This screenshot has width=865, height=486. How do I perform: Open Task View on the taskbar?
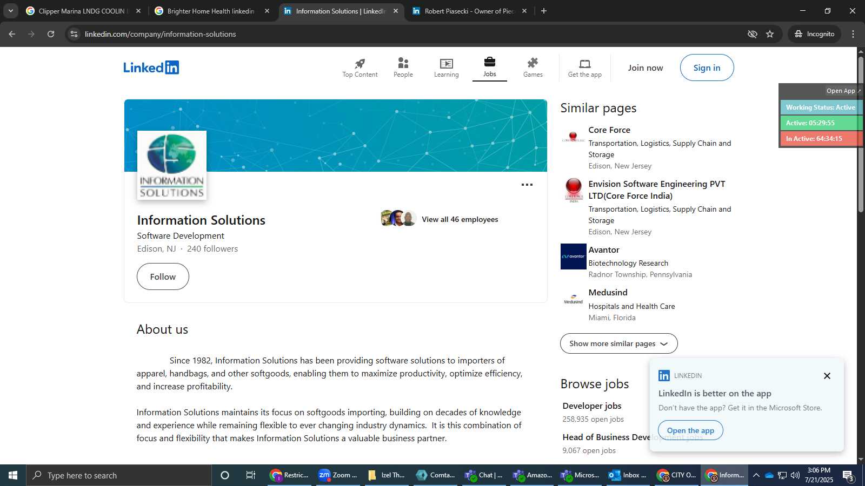pyautogui.click(x=251, y=475)
